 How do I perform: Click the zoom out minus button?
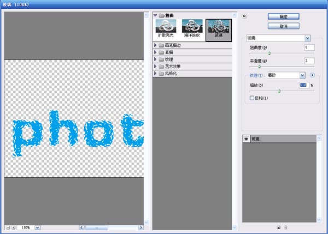[x=8, y=227]
